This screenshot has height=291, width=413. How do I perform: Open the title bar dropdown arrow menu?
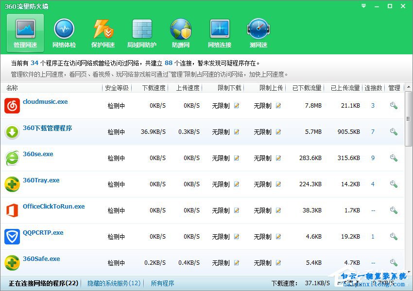363,6
